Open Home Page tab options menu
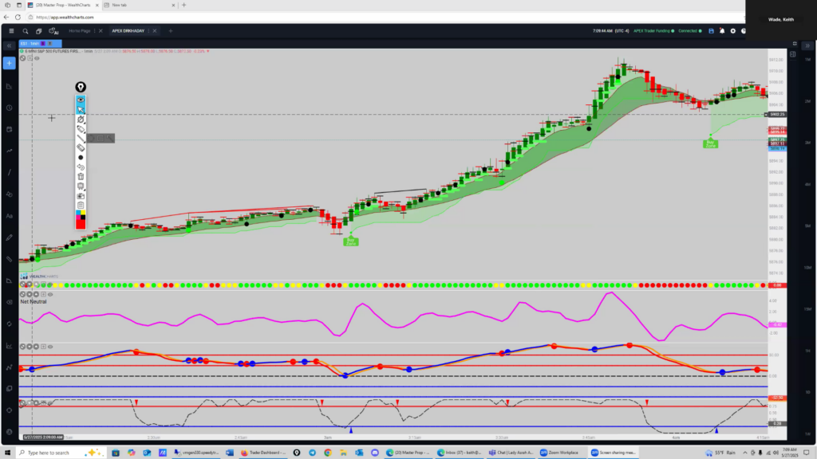 point(95,31)
